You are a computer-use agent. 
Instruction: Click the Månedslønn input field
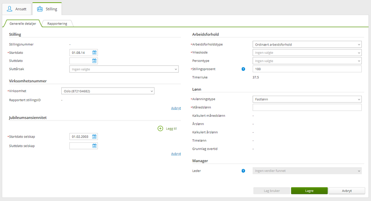(307, 108)
